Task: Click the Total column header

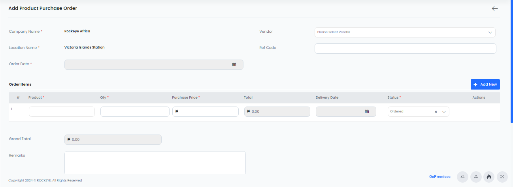Action: [x=248, y=97]
